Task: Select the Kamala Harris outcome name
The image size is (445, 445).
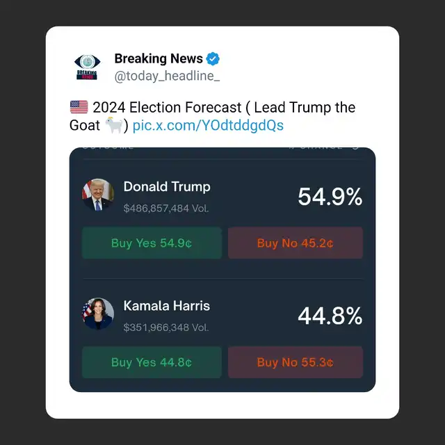Action: (167, 306)
